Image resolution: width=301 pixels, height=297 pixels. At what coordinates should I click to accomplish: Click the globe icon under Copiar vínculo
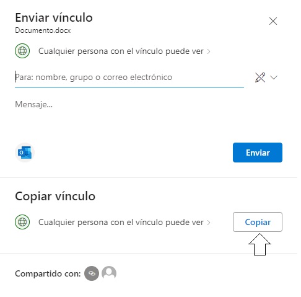(x=22, y=222)
